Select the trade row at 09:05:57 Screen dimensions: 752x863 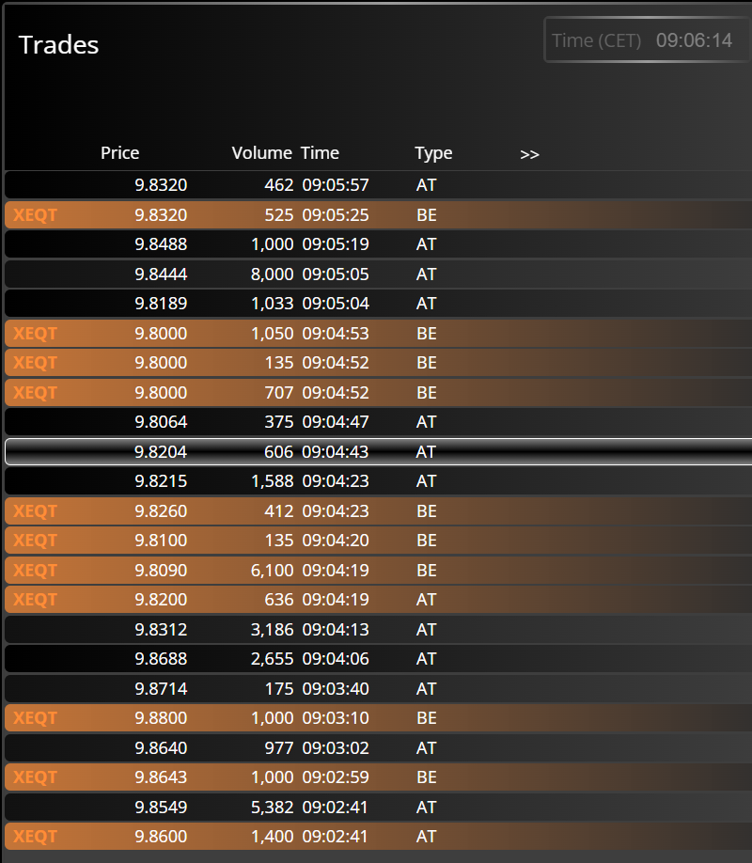(378, 185)
